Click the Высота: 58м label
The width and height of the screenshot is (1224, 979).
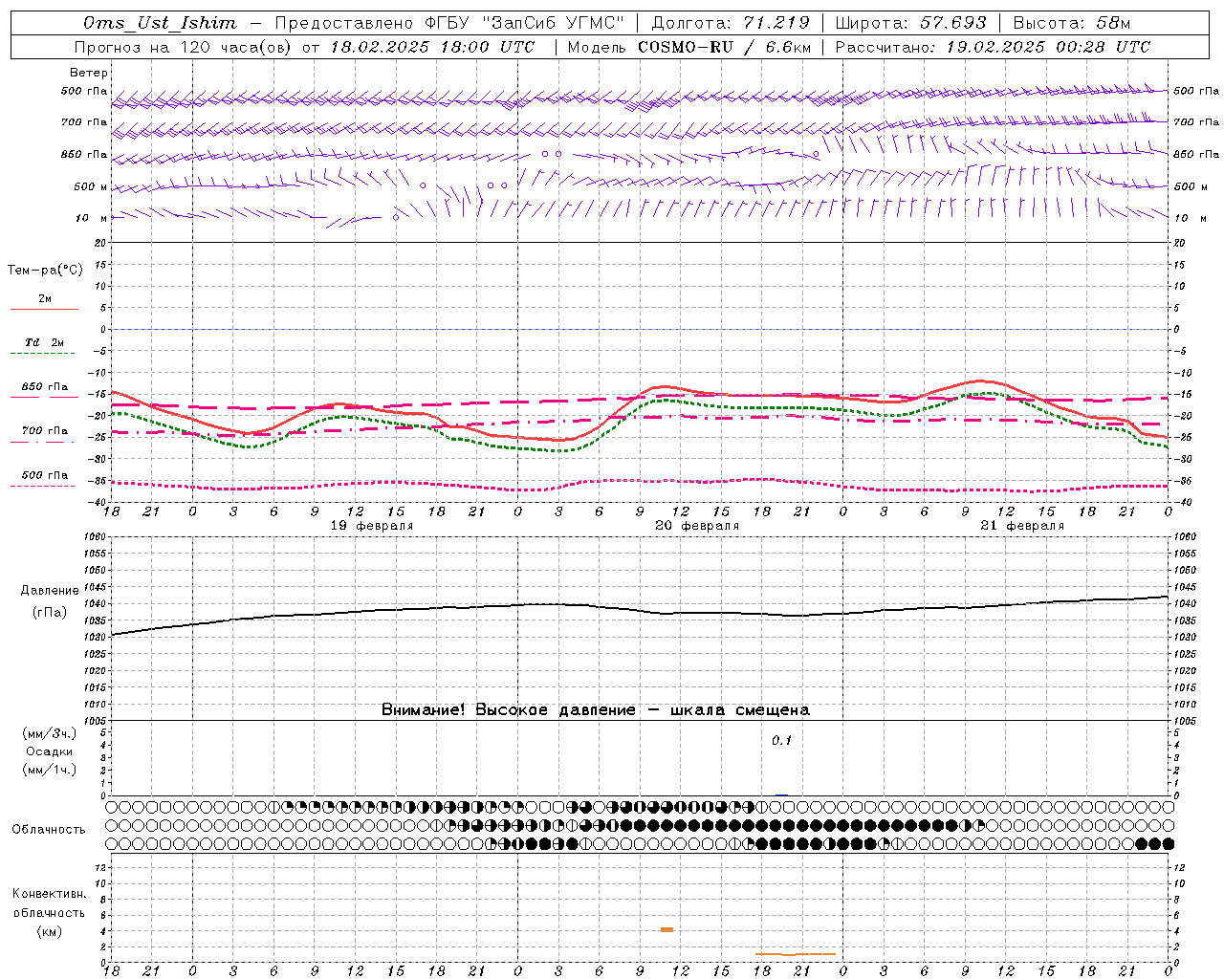pos(1071,23)
